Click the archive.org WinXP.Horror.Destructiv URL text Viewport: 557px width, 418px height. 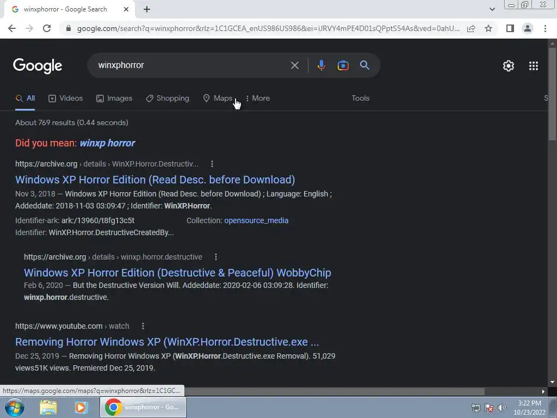[107, 164]
